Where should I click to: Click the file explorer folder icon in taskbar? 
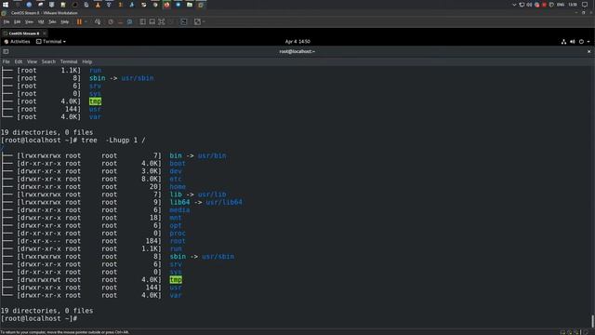(x=190, y=5)
